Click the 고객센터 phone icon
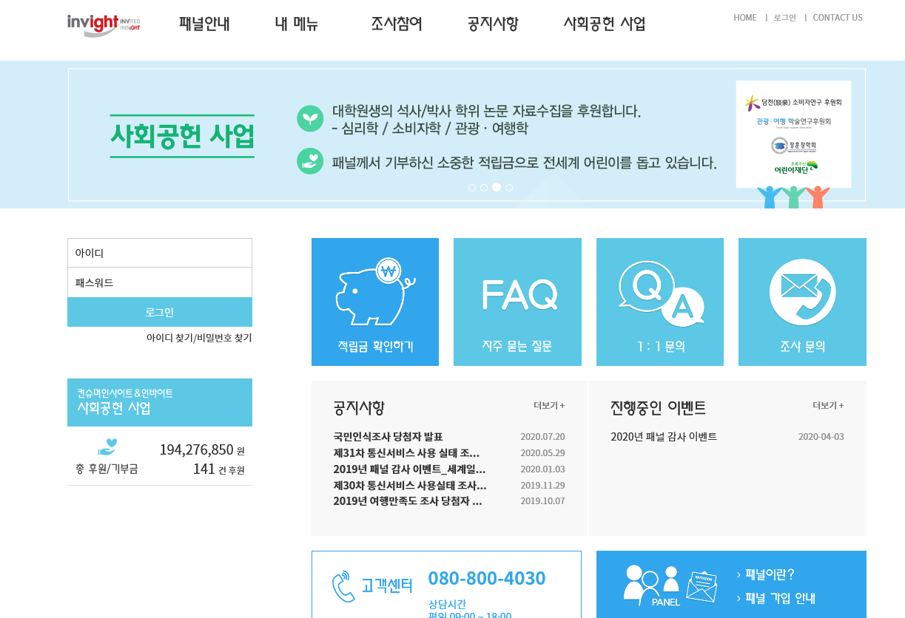The image size is (905, 618). [x=343, y=586]
